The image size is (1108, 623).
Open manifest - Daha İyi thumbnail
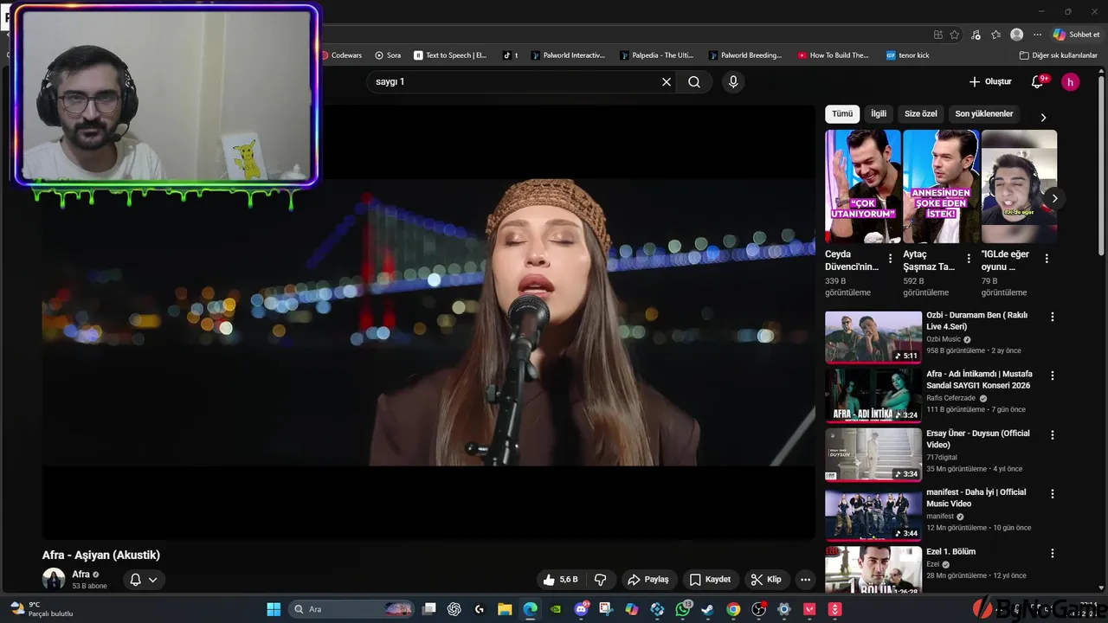pyautogui.click(x=873, y=514)
